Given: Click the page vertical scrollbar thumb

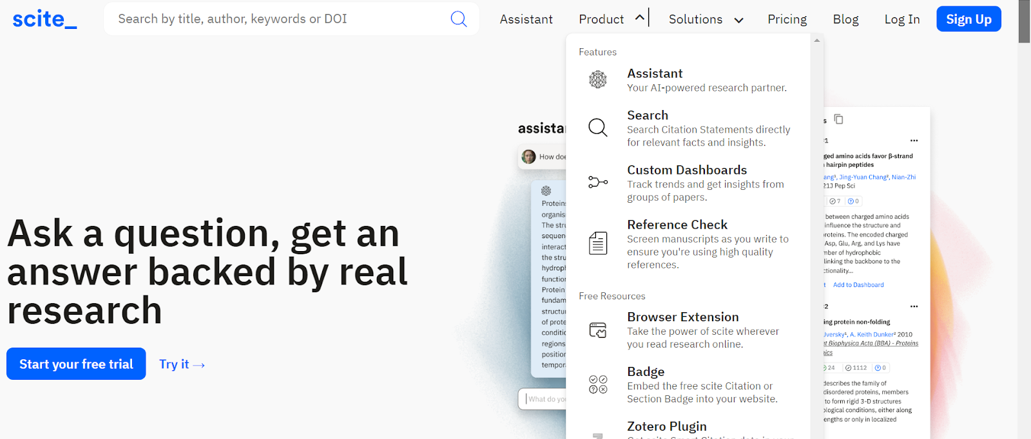Looking at the screenshot, I should (x=1024, y=21).
